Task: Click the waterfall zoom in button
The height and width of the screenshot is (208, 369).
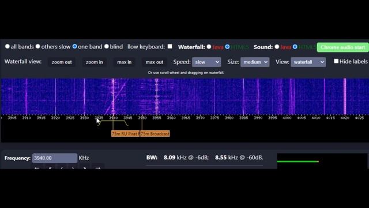Action: coord(94,62)
